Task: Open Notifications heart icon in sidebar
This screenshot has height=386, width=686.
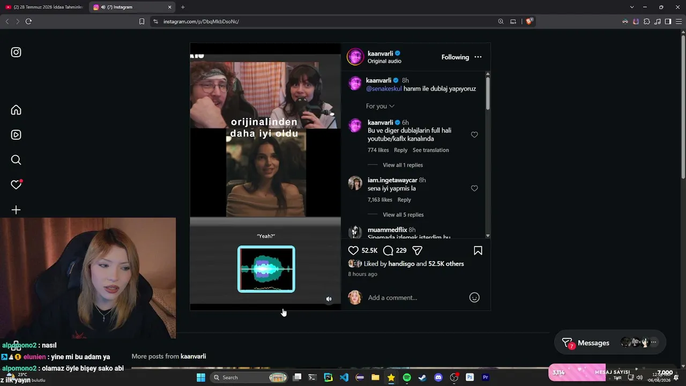Action: click(16, 184)
